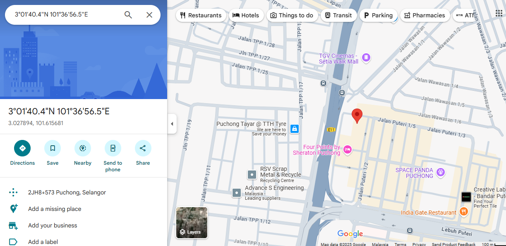Viewport: 506px width, 246px height.
Task: Open Advance S Engineering marker
Action: [236, 192]
